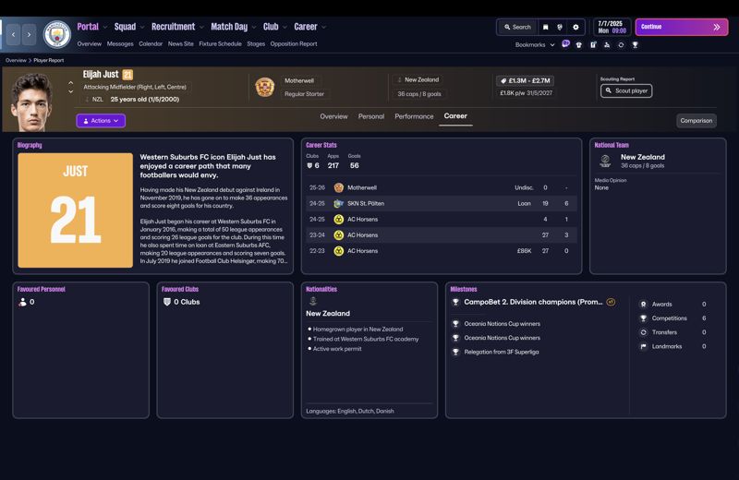Click the Continue button
The image size is (739, 480).
click(x=682, y=27)
